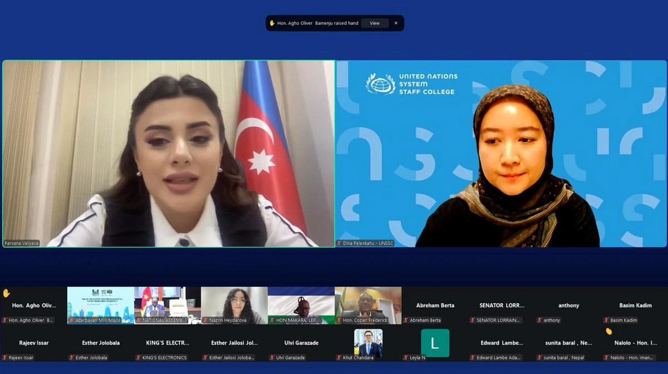668x374 pixels.
Task: Click muted mic icon next to Rajeev Issar
Action: [x=5, y=357]
